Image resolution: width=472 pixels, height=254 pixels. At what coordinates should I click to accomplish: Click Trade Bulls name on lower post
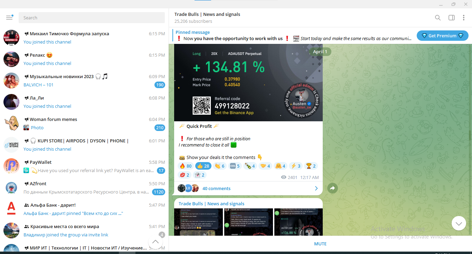[211, 204]
